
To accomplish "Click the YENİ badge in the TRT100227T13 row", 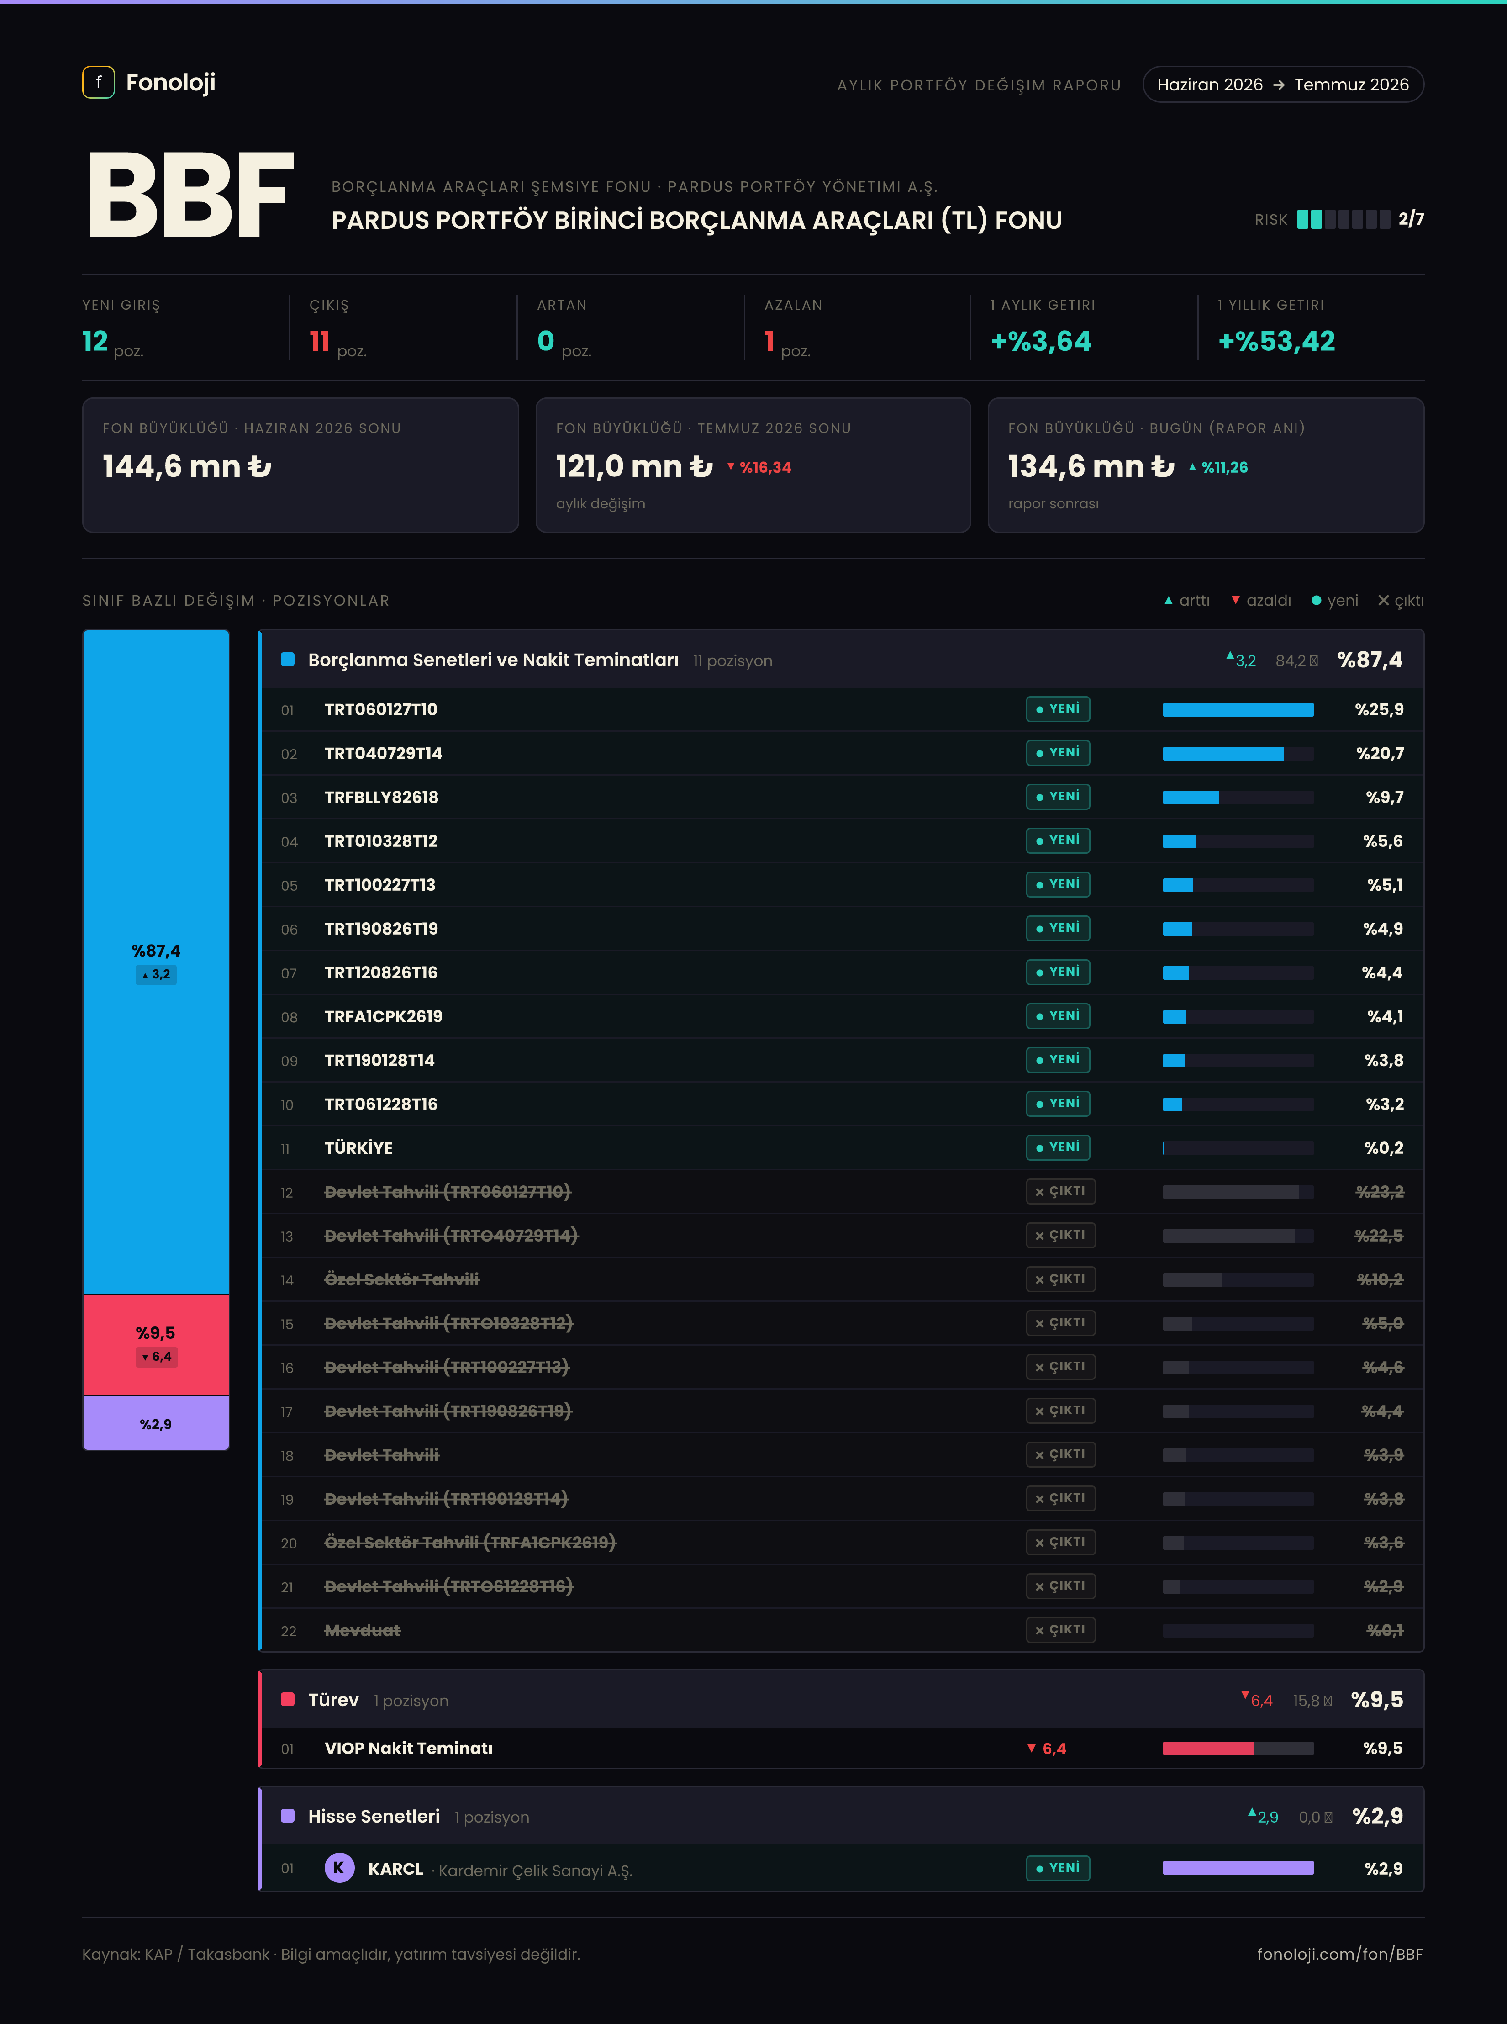I will (1058, 884).
